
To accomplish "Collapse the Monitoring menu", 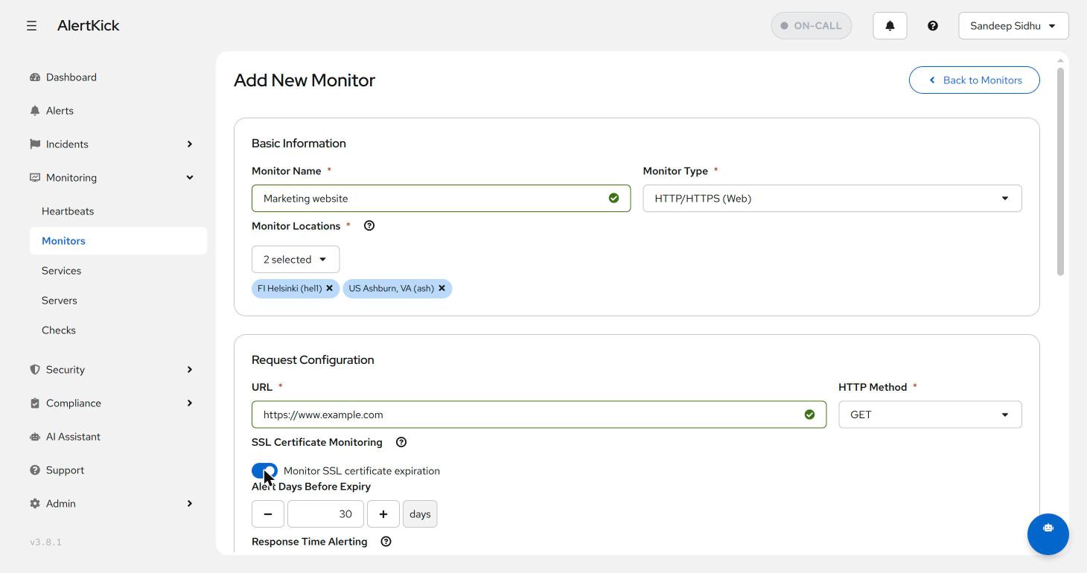I will 112,177.
